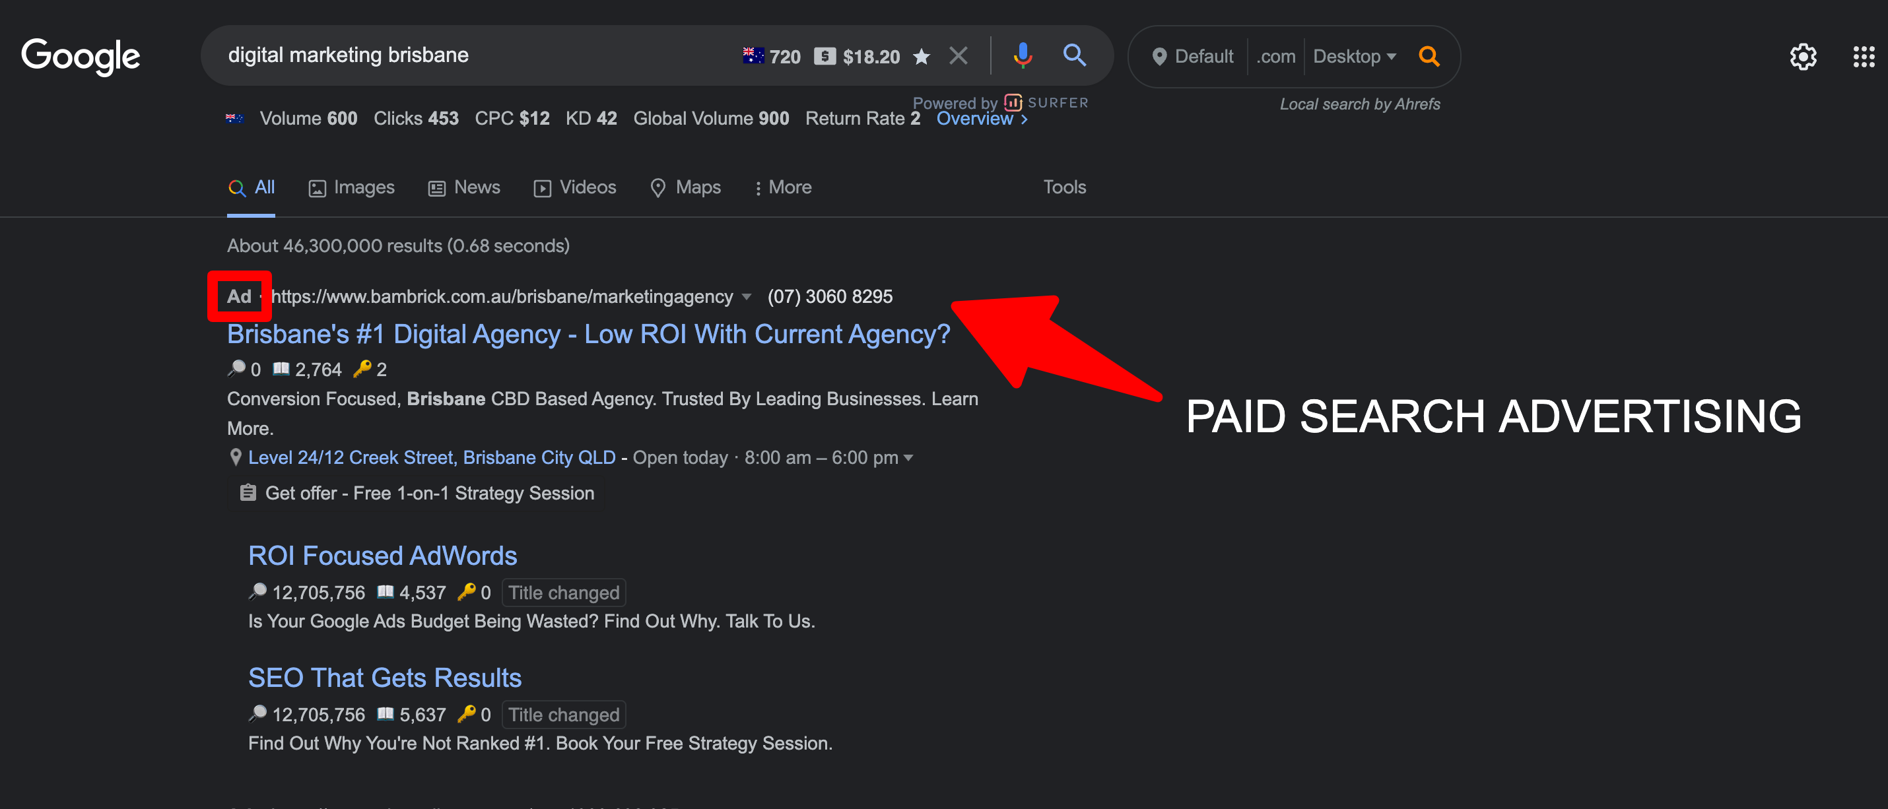Open the Tools search filter
1888x809 pixels.
(x=1064, y=187)
